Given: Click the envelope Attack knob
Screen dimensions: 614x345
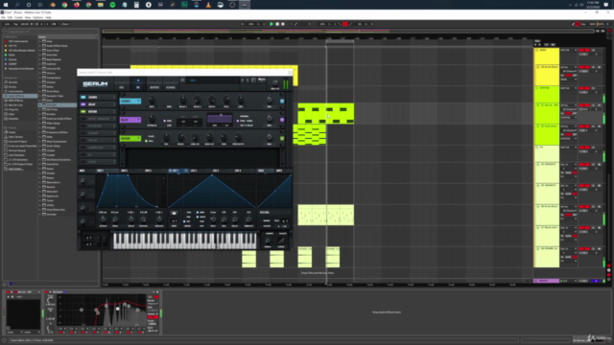Looking at the screenshot, I should (103, 219).
